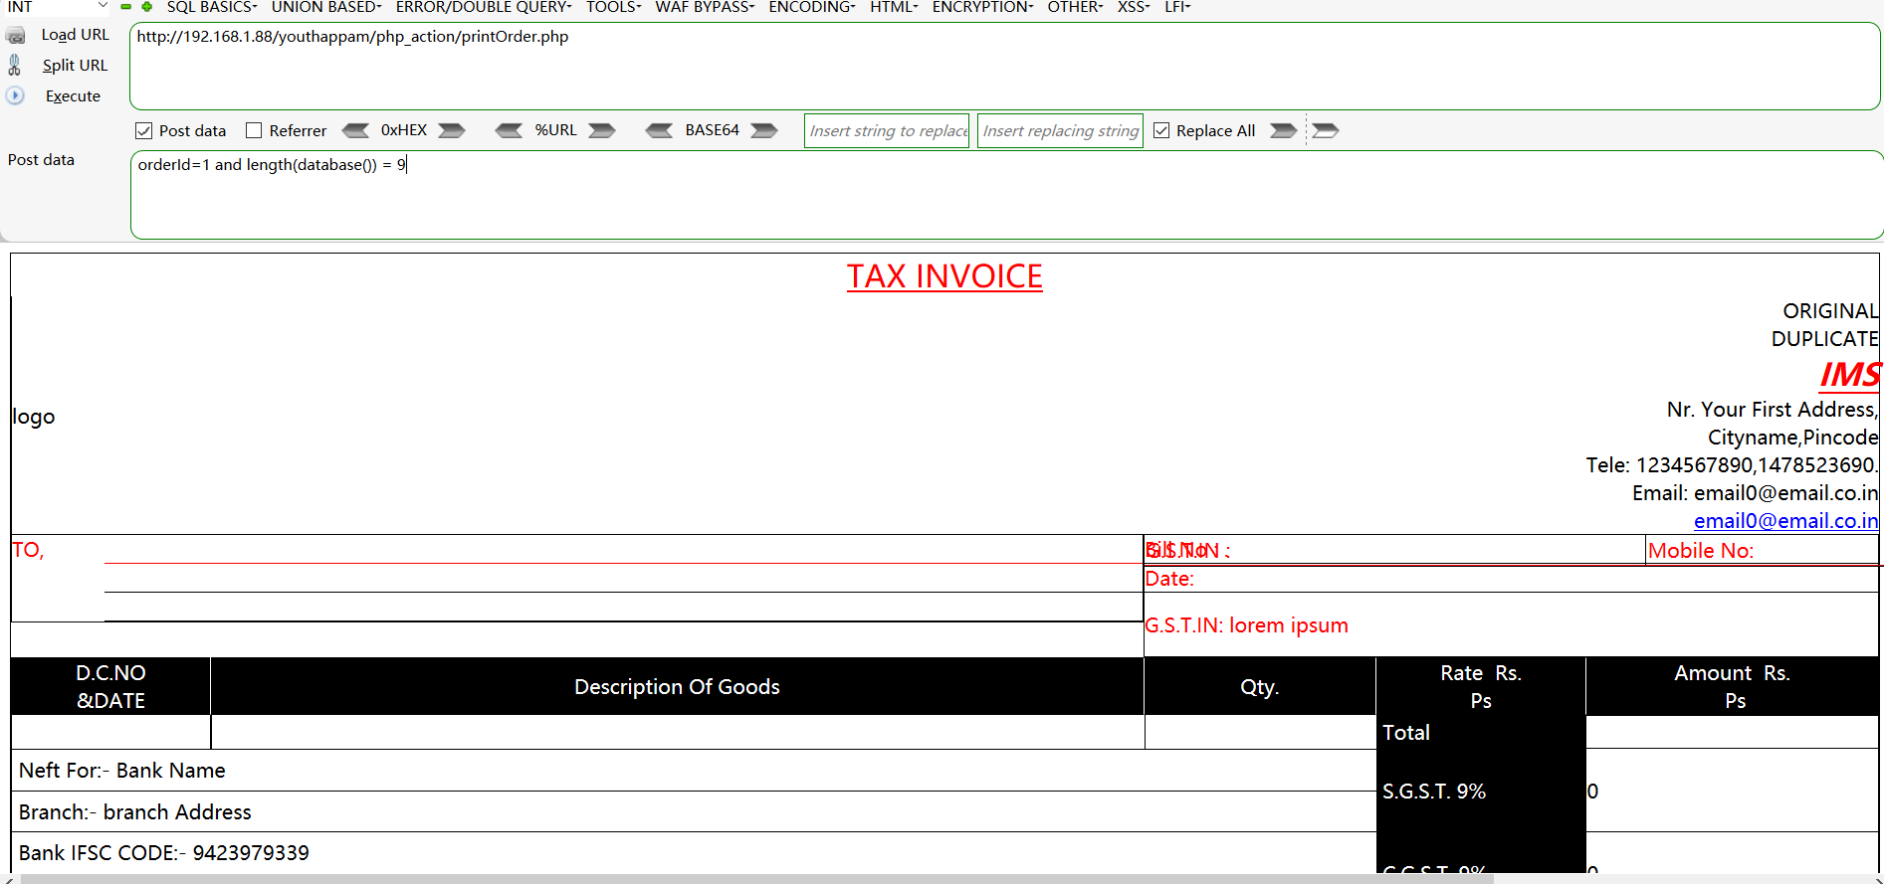Click the 'Amount Rs. Ps' column header

click(1732, 686)
